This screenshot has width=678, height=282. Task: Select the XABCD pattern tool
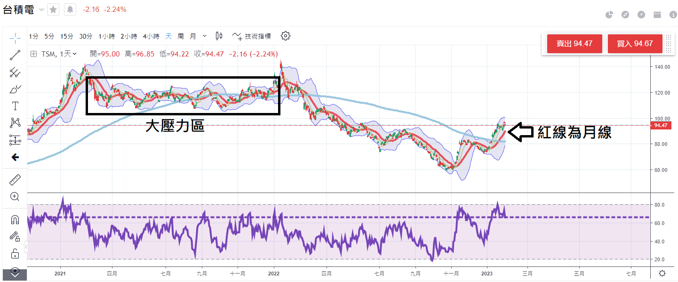[x=15, y=123]
